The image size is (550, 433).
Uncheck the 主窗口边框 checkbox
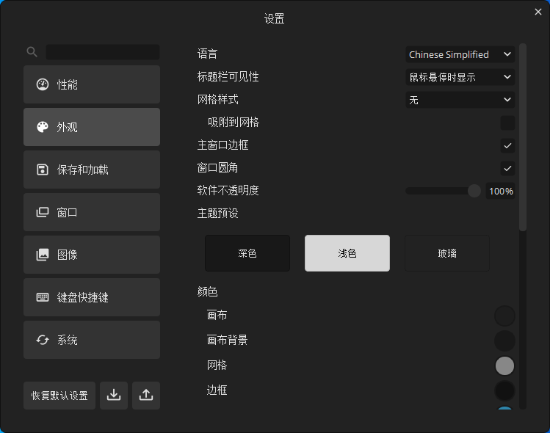click(507, 145)
